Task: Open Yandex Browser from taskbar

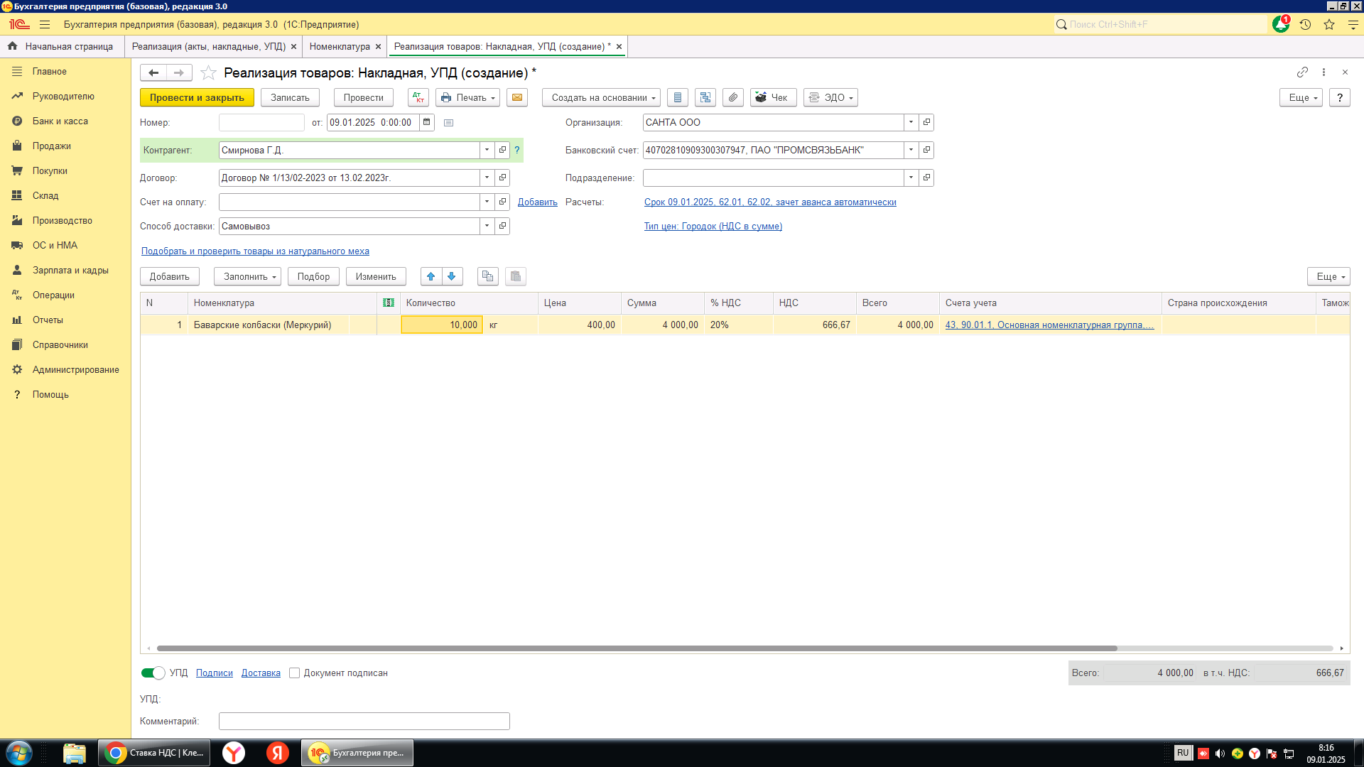Action: 234,753
